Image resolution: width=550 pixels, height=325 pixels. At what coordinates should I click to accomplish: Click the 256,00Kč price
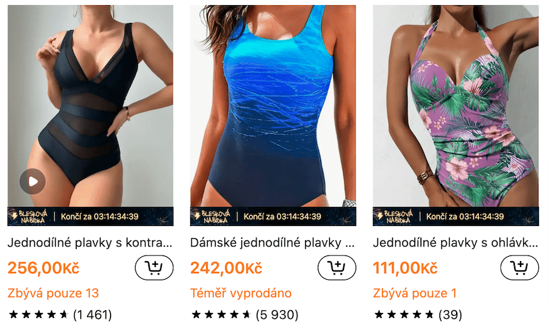[x=43, y=268]
